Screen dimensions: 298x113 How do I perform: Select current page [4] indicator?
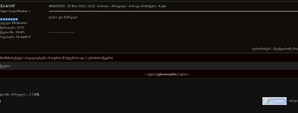point(37,94)
